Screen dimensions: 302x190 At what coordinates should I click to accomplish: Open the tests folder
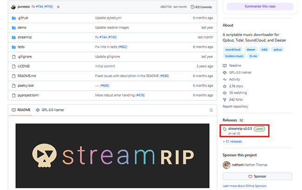coord(21,47)
